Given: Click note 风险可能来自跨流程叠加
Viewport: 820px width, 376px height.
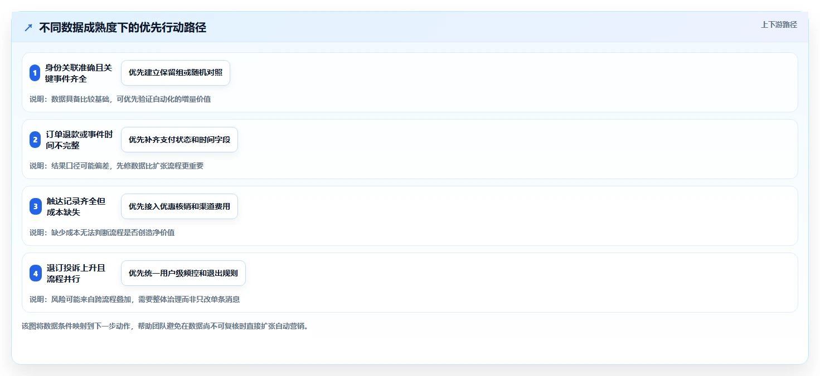Looking at the screenshot, I should [x=91, y=299].
